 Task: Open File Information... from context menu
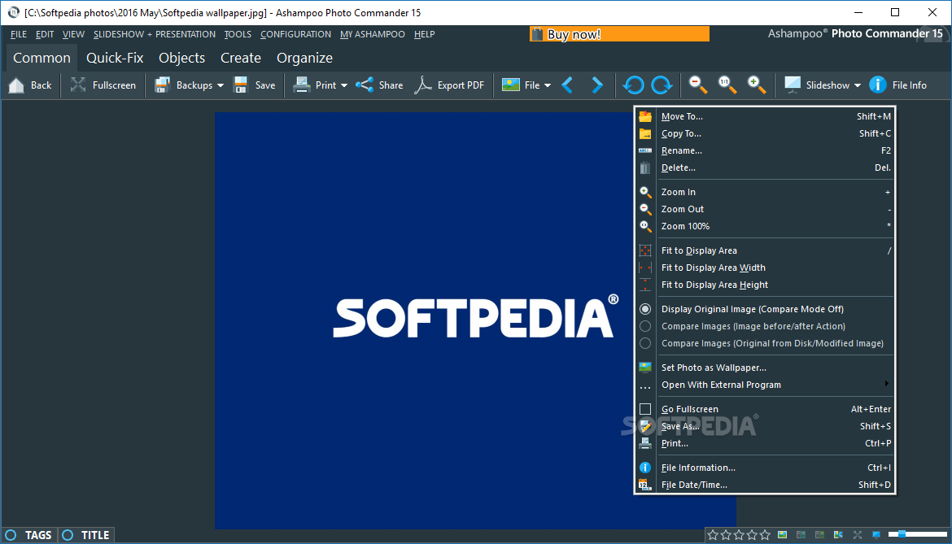point(764,468)
